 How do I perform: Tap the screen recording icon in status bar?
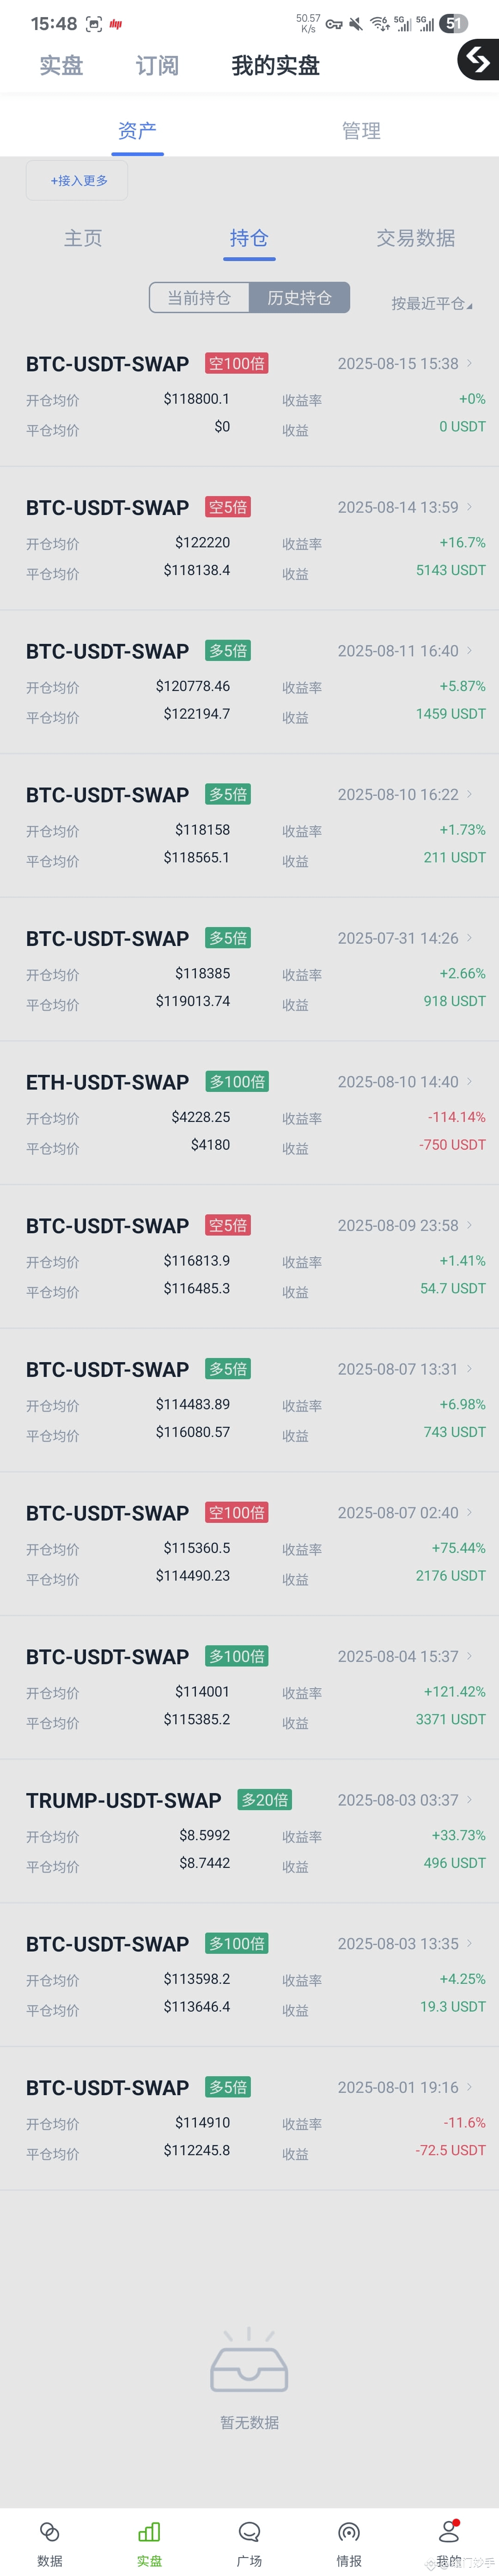[94, 24]
